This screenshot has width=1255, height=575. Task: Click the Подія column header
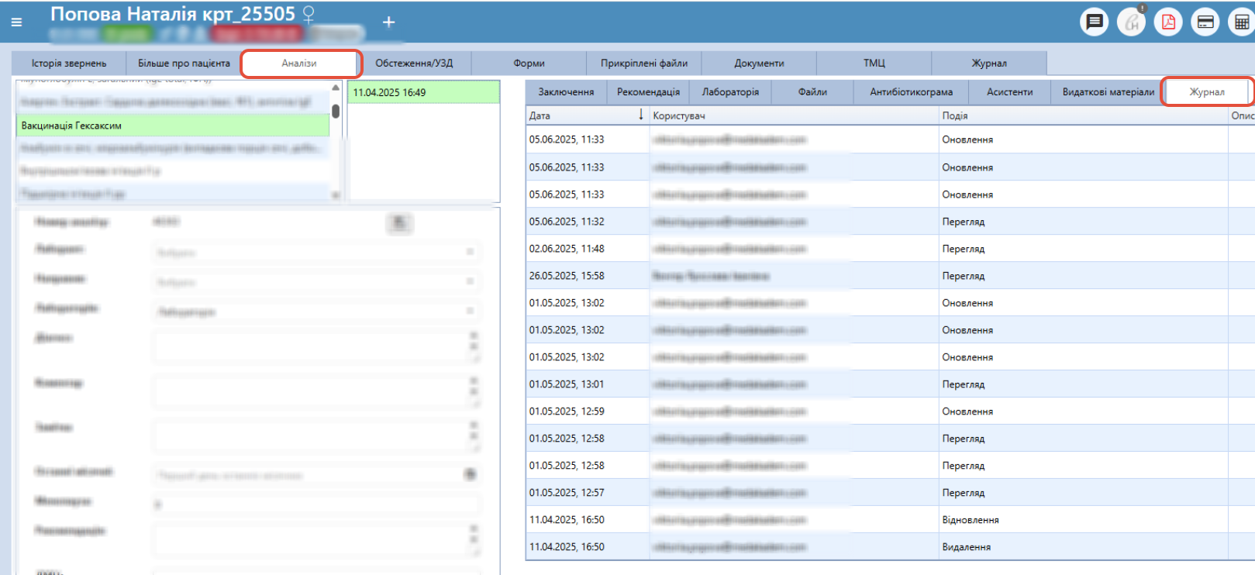(1083, 115)
